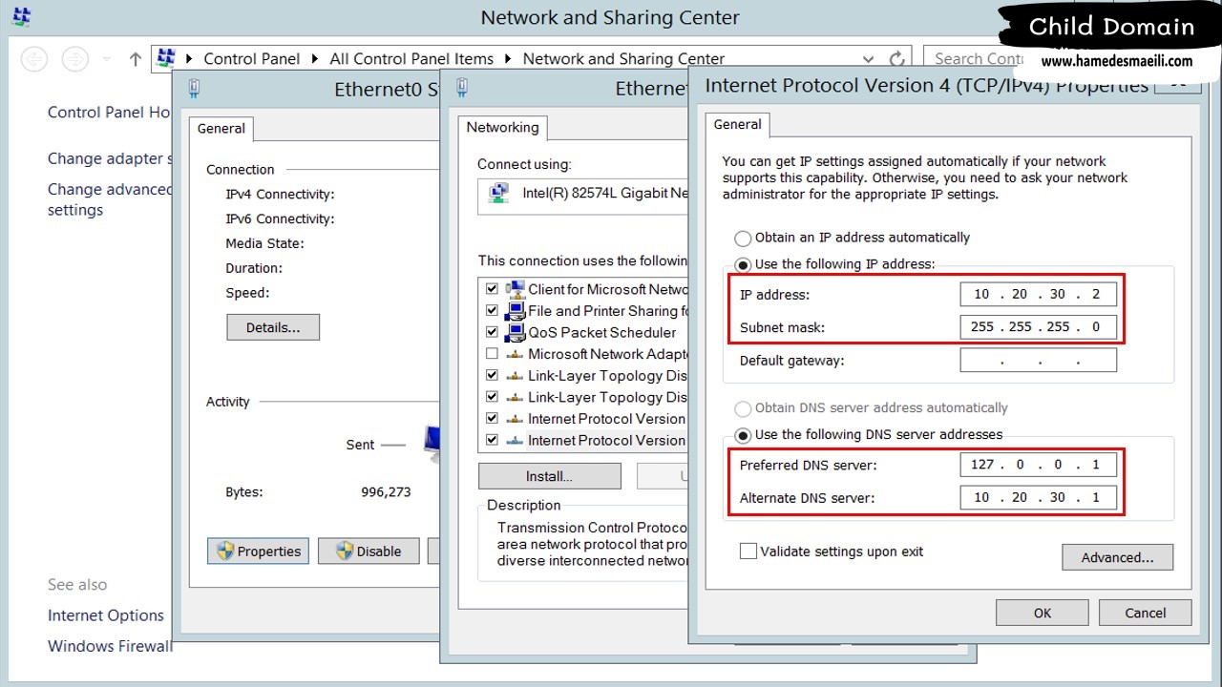Click shield icon on Properties button
Viewport: 1222px width, 687px height.
point(225,551)
